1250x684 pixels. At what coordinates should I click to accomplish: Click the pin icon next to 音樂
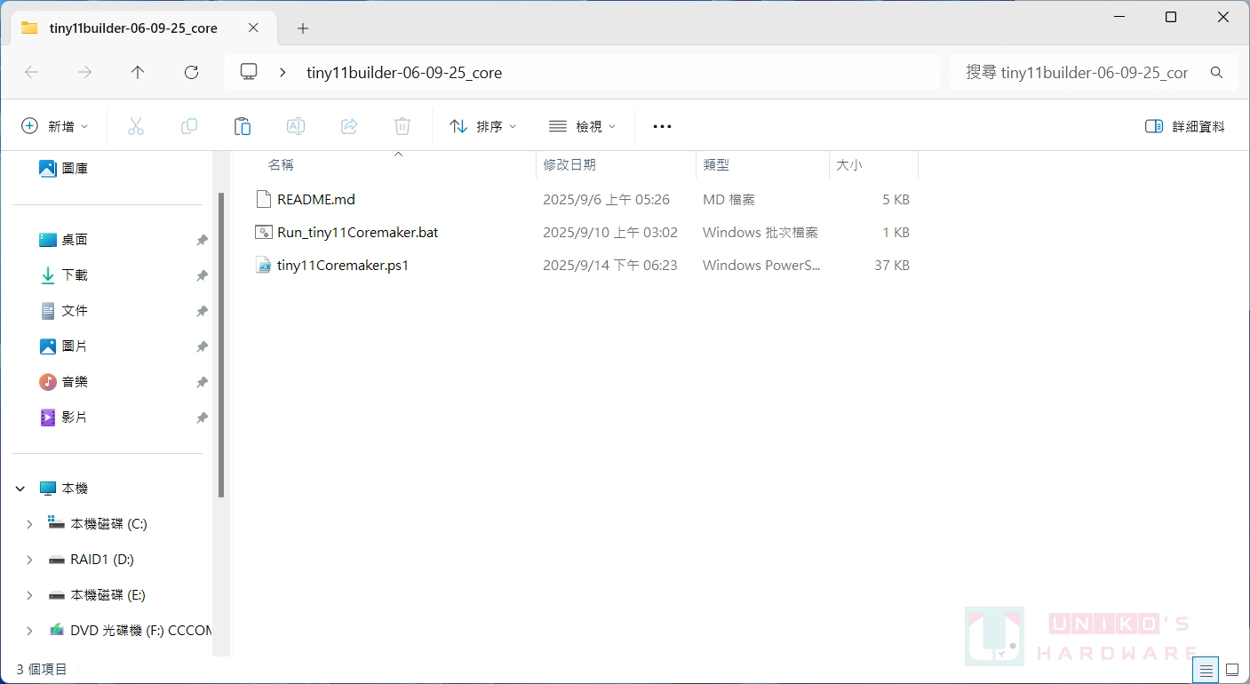tap(202, 383)
